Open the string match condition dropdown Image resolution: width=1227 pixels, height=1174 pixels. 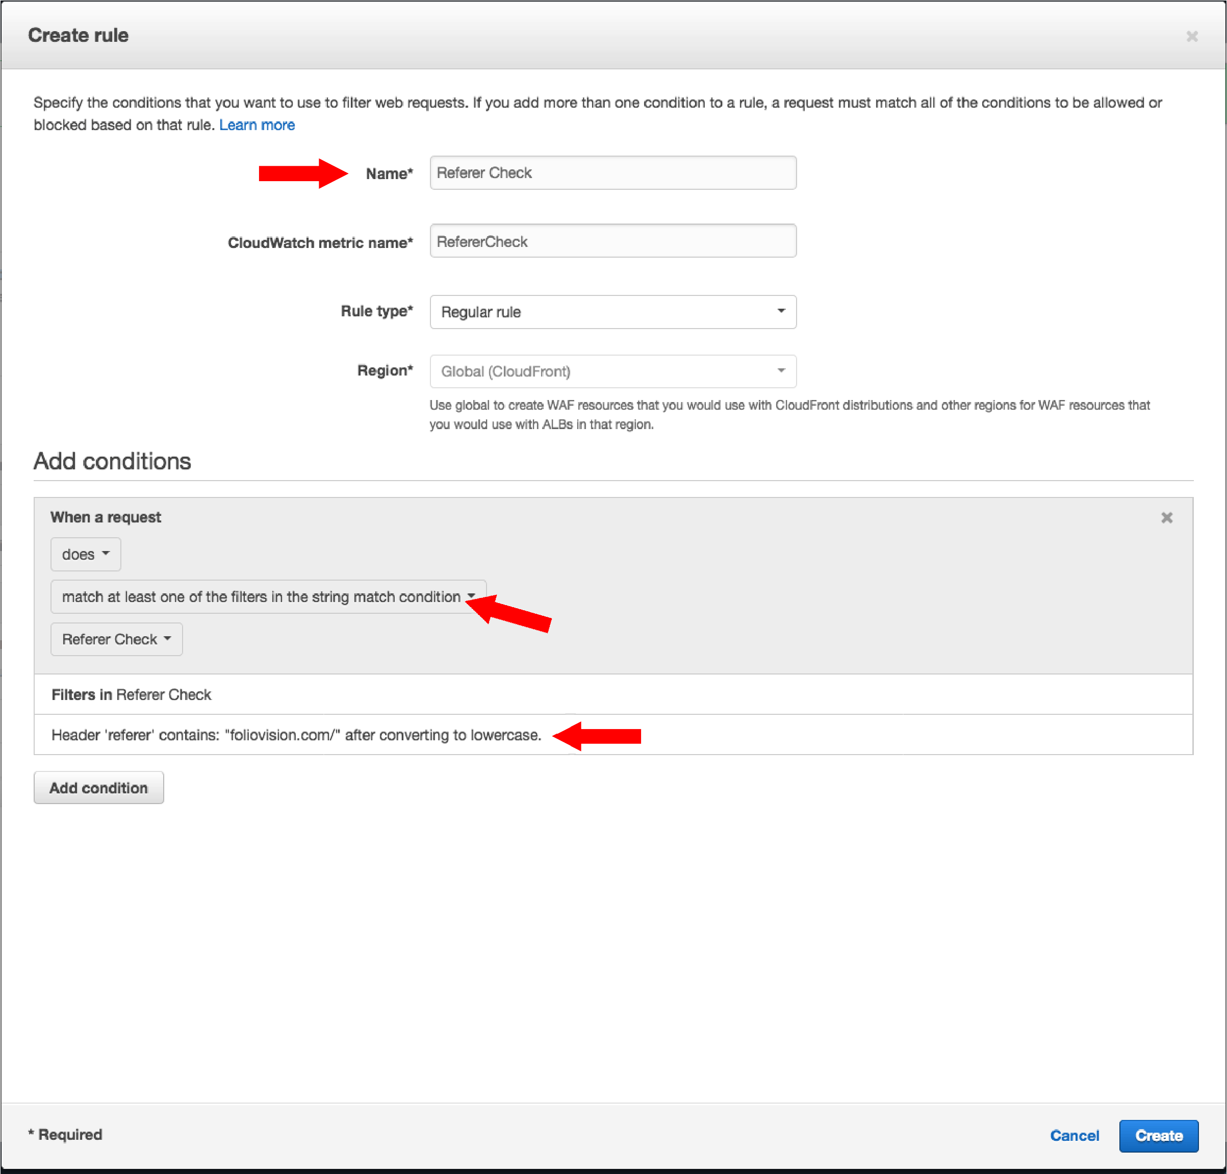tap(268, 597)
